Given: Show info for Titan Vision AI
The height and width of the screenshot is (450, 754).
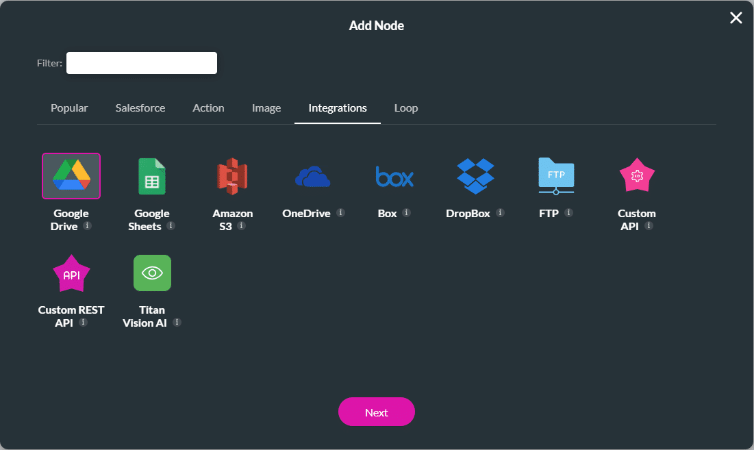Looking at the screenshot, I should (177, 323).
